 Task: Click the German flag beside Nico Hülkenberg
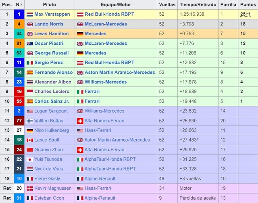[x=30, y=130]
